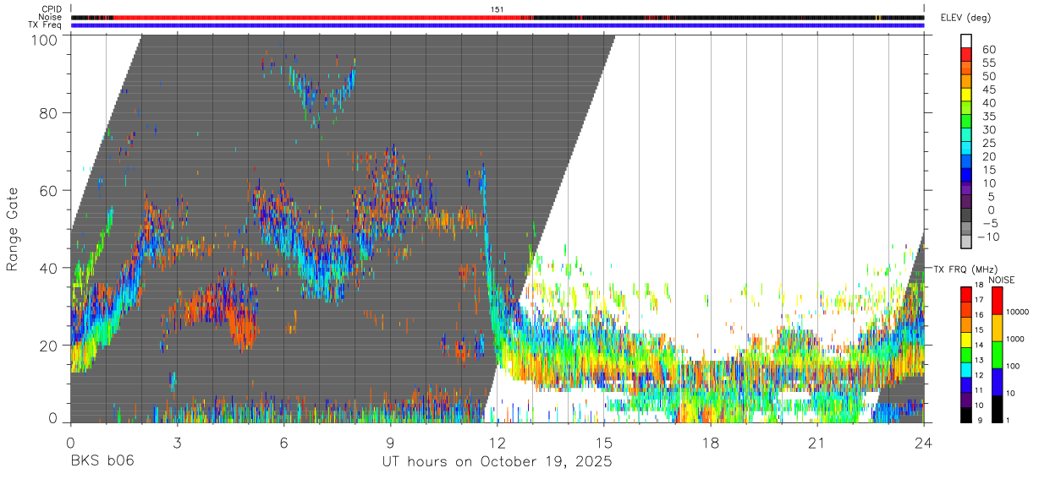The height and width of the screenshot is (479, 1039).
Task: Click the cyan segment of ELEV colorbar
Action: tap(965, 148)
